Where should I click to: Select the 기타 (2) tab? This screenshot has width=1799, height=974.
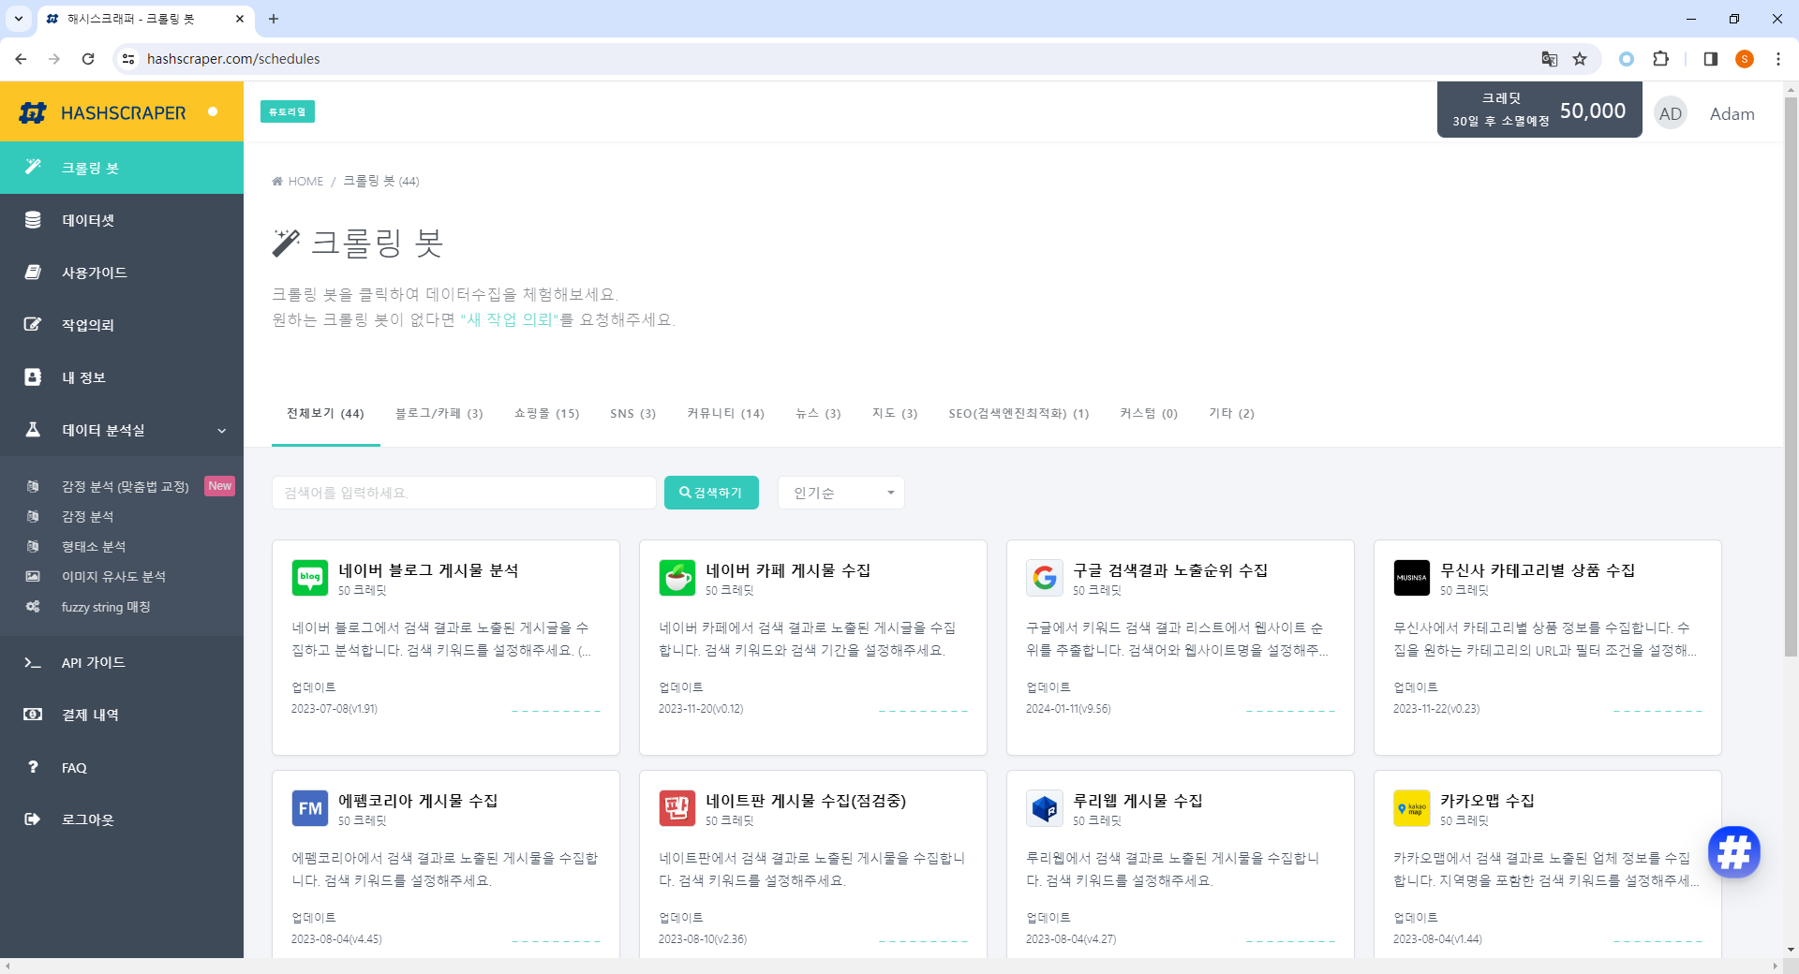[x=1231, y=413]
